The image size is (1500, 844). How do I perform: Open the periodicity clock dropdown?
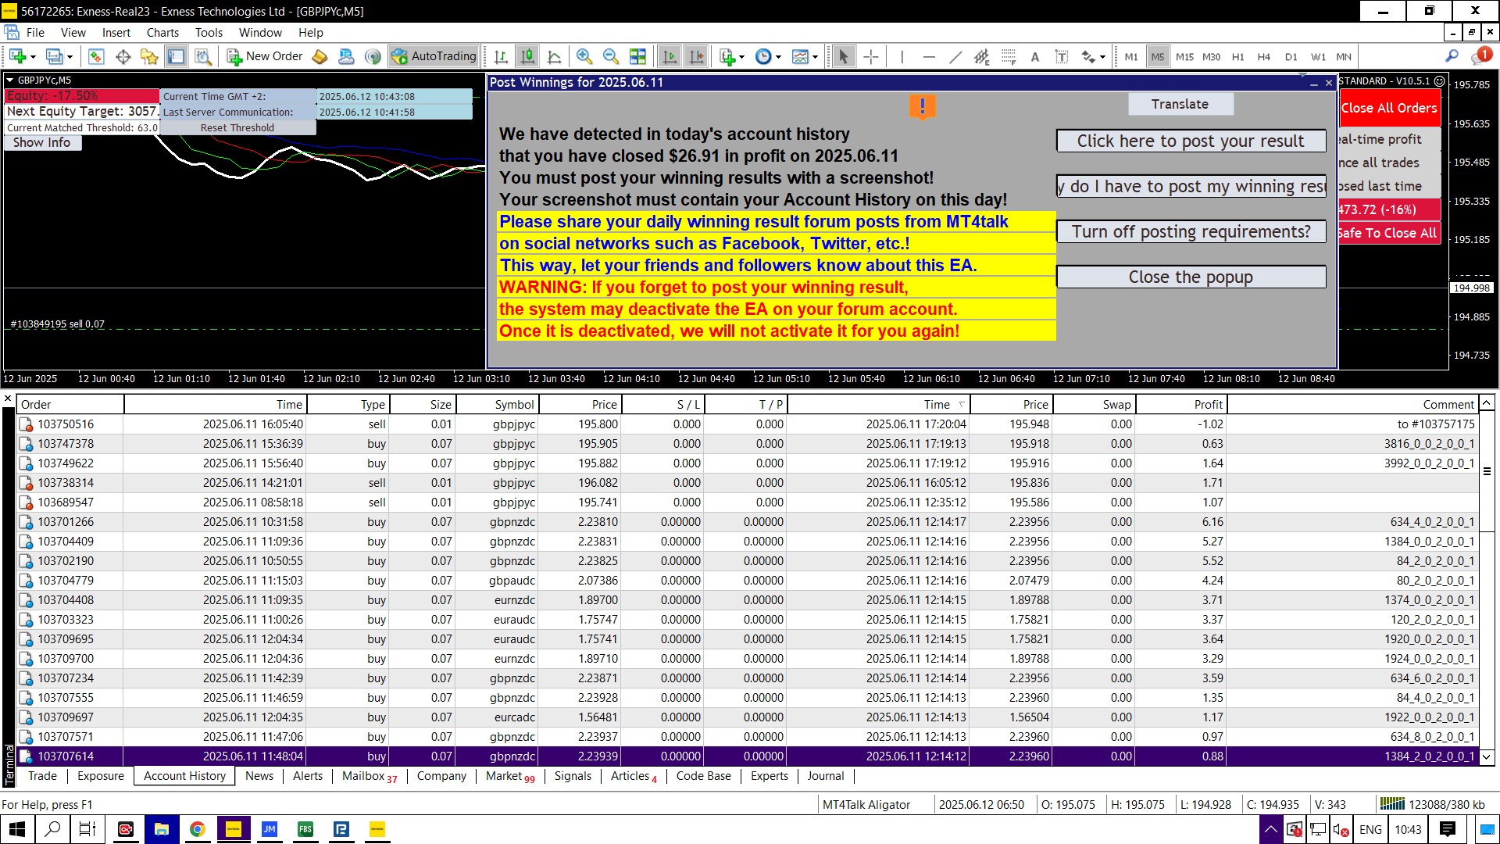tap(778, 57)
